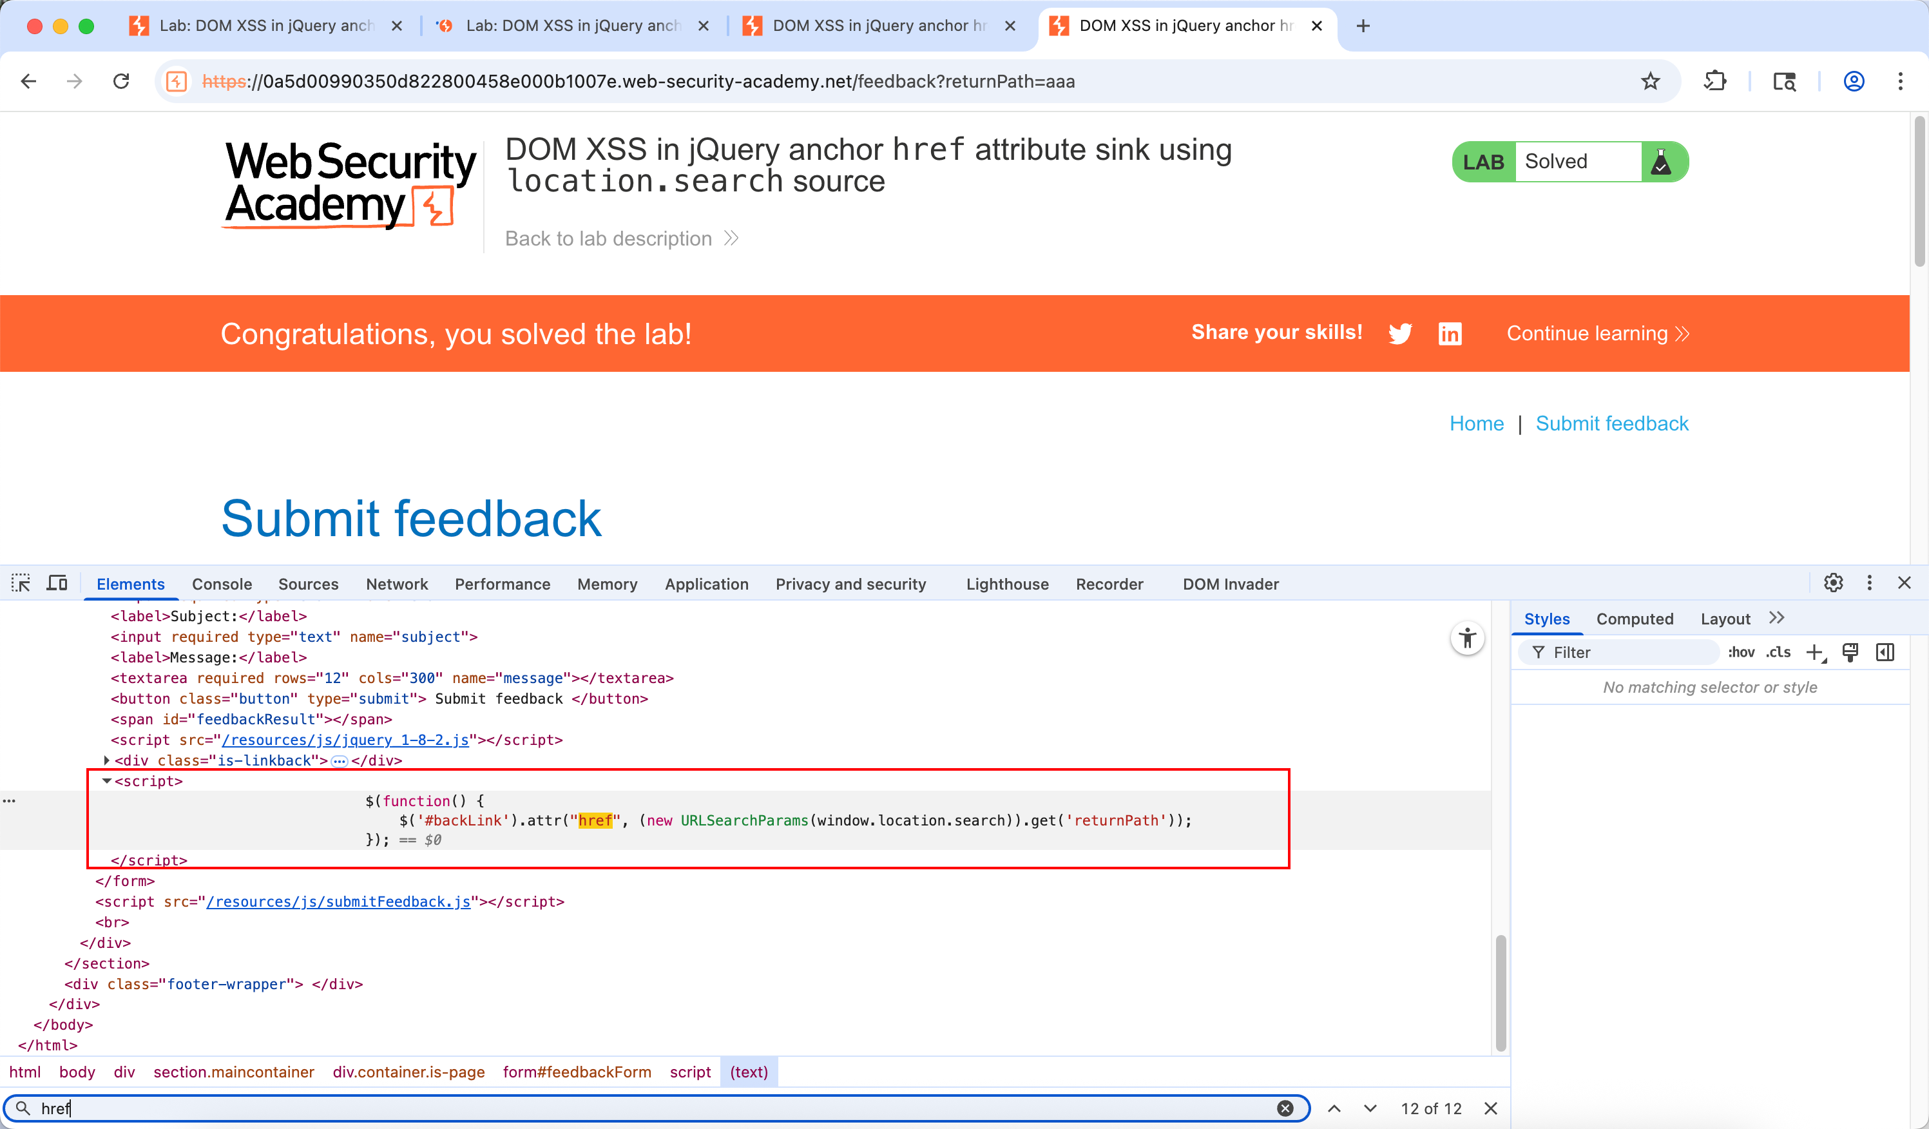Collapse the highlighted script element
Screen dimensions: 1929x1129
pos(106,782)
